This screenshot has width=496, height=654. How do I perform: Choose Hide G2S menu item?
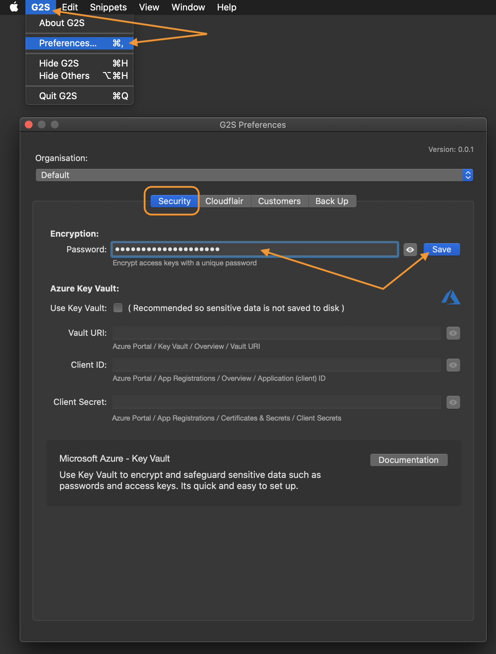click(80, 63)
